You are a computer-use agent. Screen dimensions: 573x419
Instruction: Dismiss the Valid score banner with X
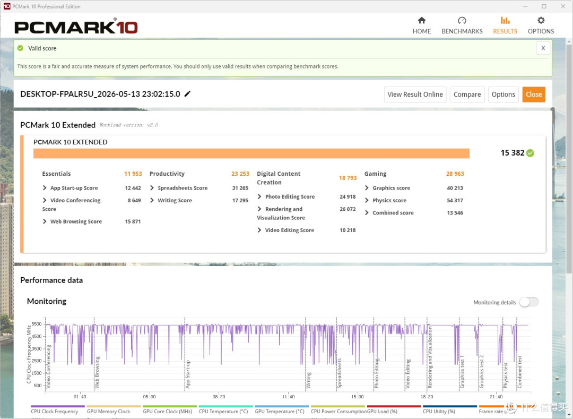[x=543, y=48]
